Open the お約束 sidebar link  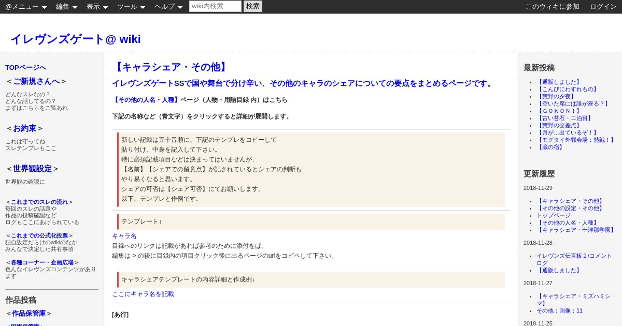(25, 128)
